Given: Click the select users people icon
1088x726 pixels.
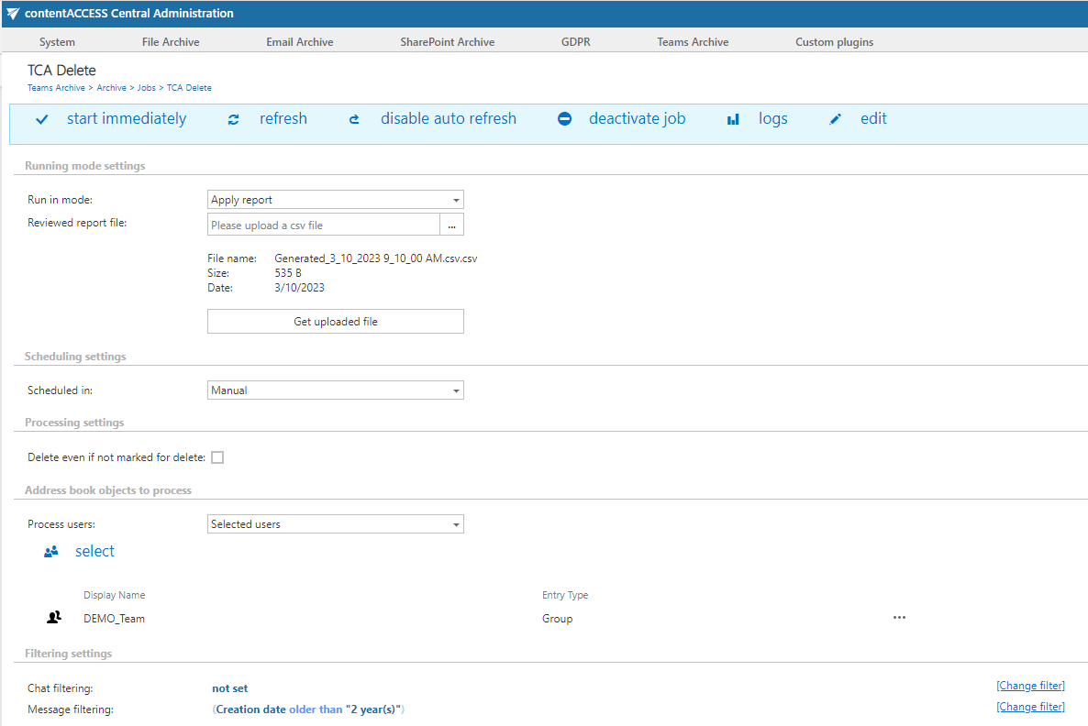Looking at the screenshot, I should point(51,552).
